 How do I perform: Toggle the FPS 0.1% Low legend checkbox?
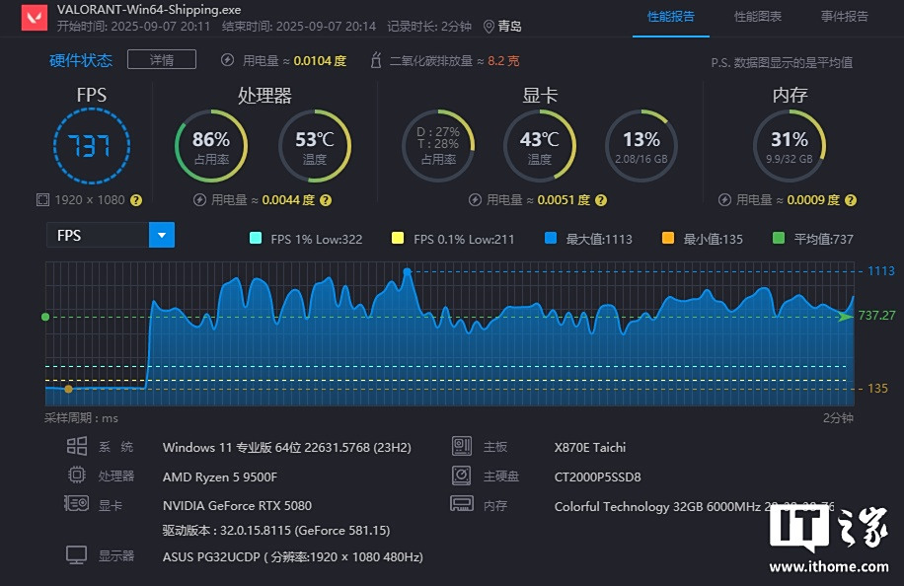coord(398,238)
